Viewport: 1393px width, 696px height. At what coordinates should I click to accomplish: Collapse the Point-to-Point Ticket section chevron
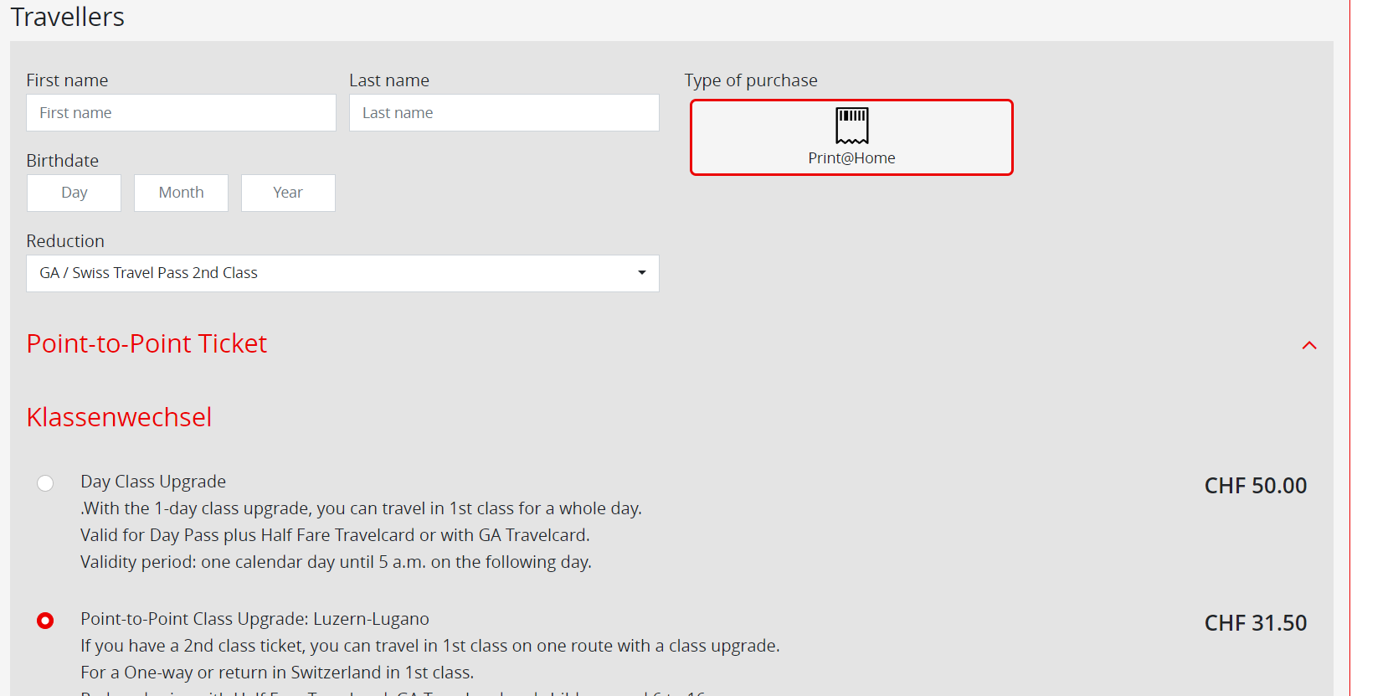coord(1309,345)
